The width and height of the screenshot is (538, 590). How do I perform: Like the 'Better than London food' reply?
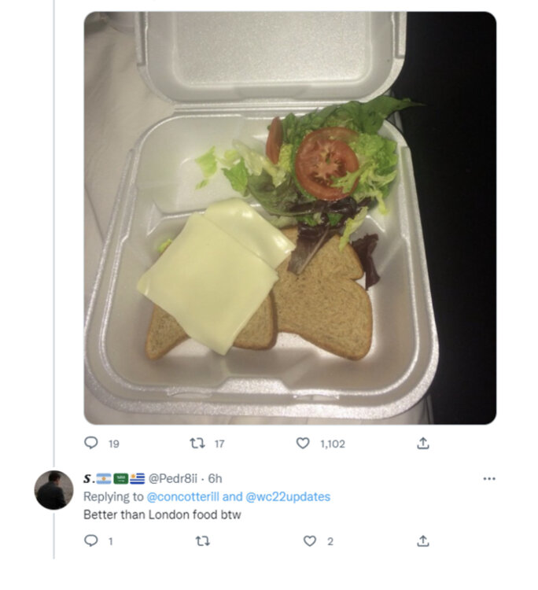[310, 540]
